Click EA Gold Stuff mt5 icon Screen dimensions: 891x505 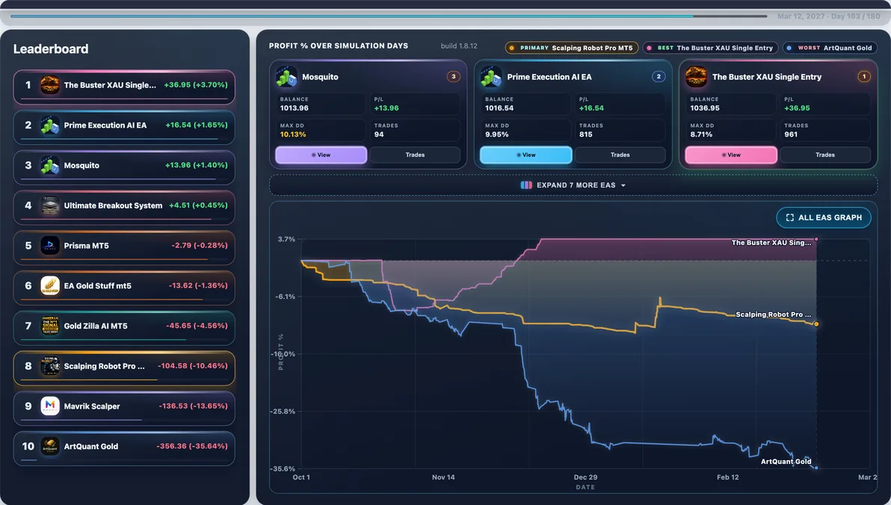click(50, 285)
